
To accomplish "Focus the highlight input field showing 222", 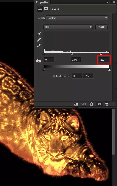I will (104, 60).
